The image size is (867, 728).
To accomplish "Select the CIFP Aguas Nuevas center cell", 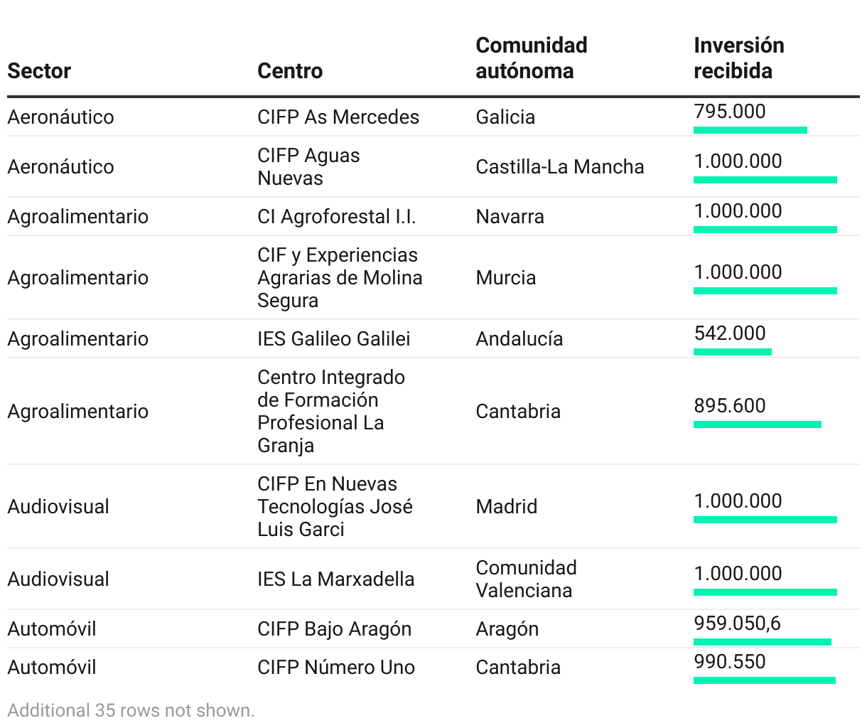I will coord(308,166).
